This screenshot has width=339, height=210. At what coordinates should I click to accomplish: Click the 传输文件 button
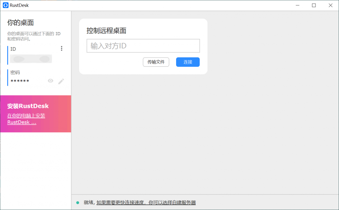point(156,62)
